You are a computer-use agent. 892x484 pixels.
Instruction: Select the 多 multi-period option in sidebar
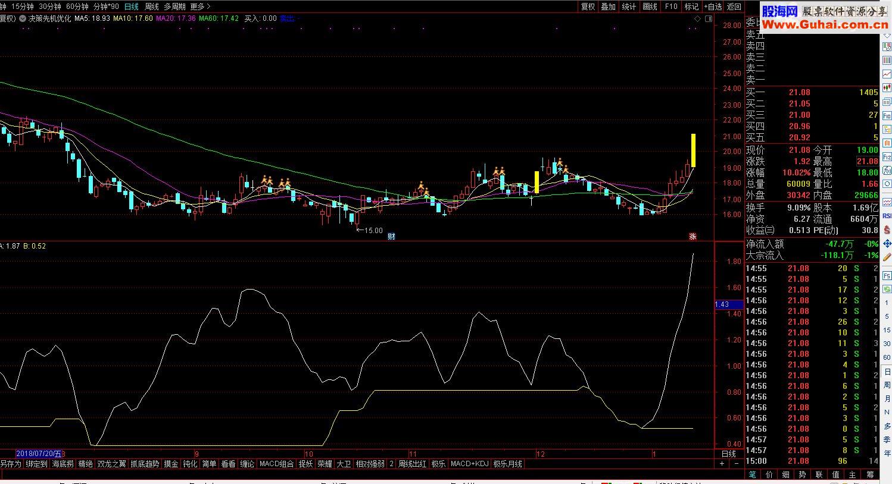[x=887, y=426]
